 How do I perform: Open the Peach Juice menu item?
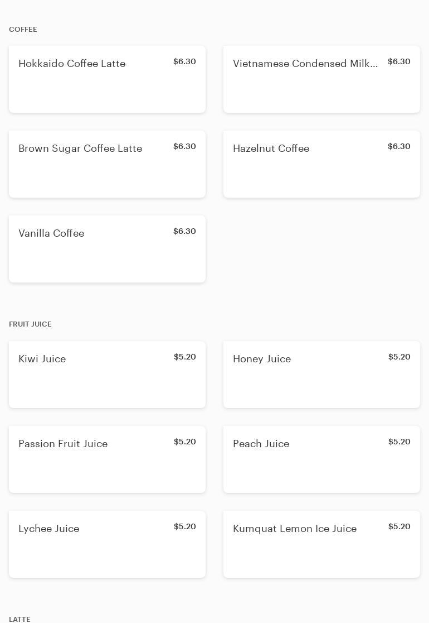click(321, 459)
